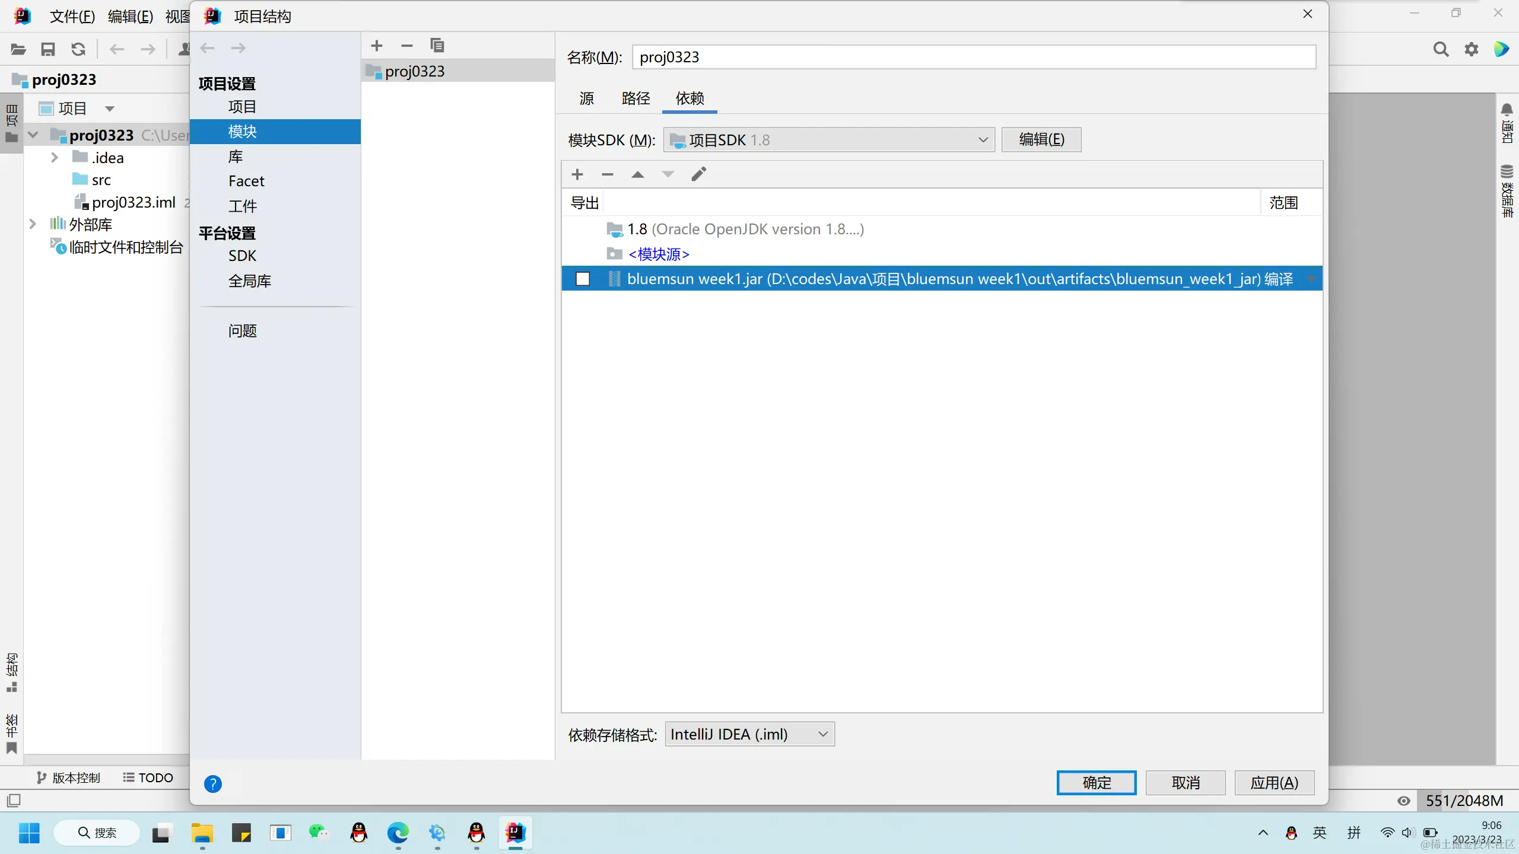Click the add module plus icon
This screenshot has width=1519, height=854.
point(377,46)
